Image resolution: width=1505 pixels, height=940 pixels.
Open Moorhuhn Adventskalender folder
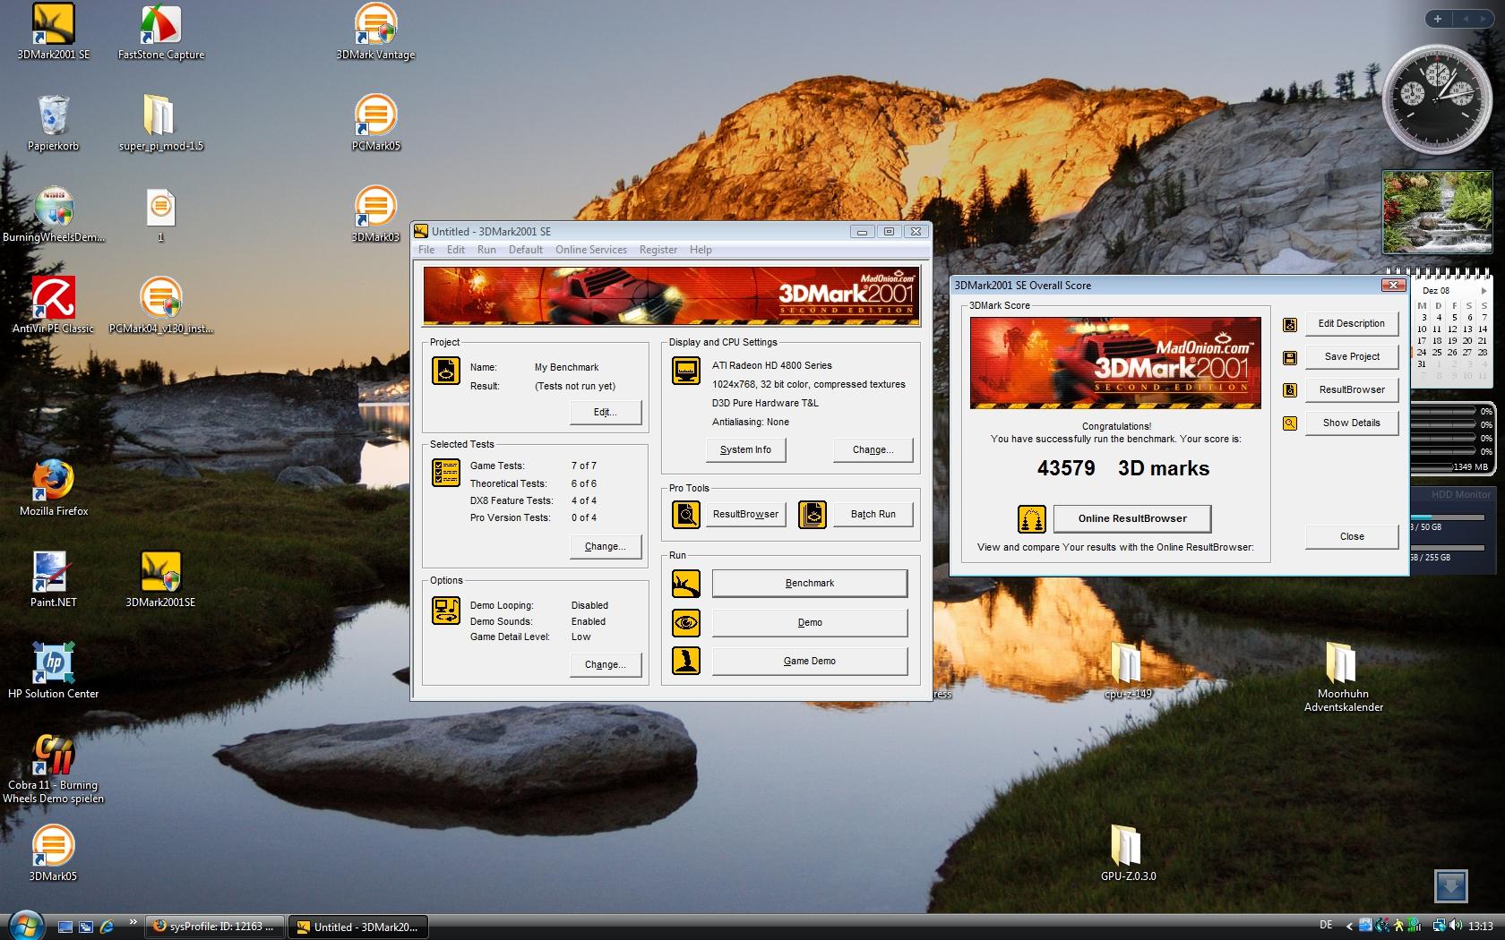[x=1343, y=677]
